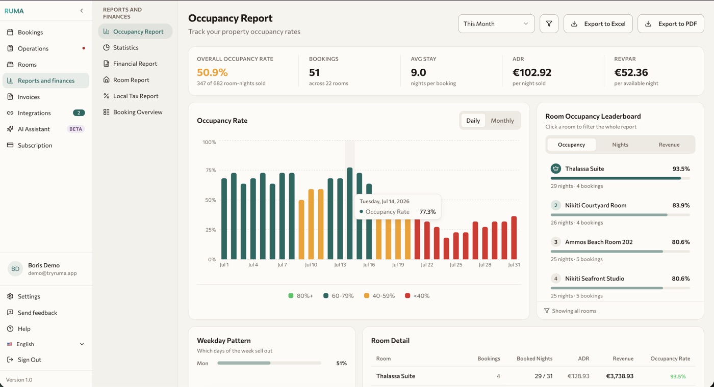Go to Booking Overview
The width and height of the screenshot is (714, 387).
[135, 112]
